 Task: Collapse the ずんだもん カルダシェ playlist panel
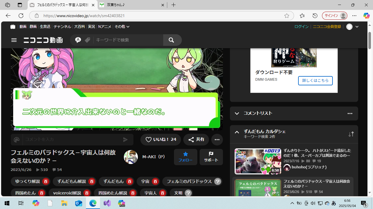(x=237, y=132)
